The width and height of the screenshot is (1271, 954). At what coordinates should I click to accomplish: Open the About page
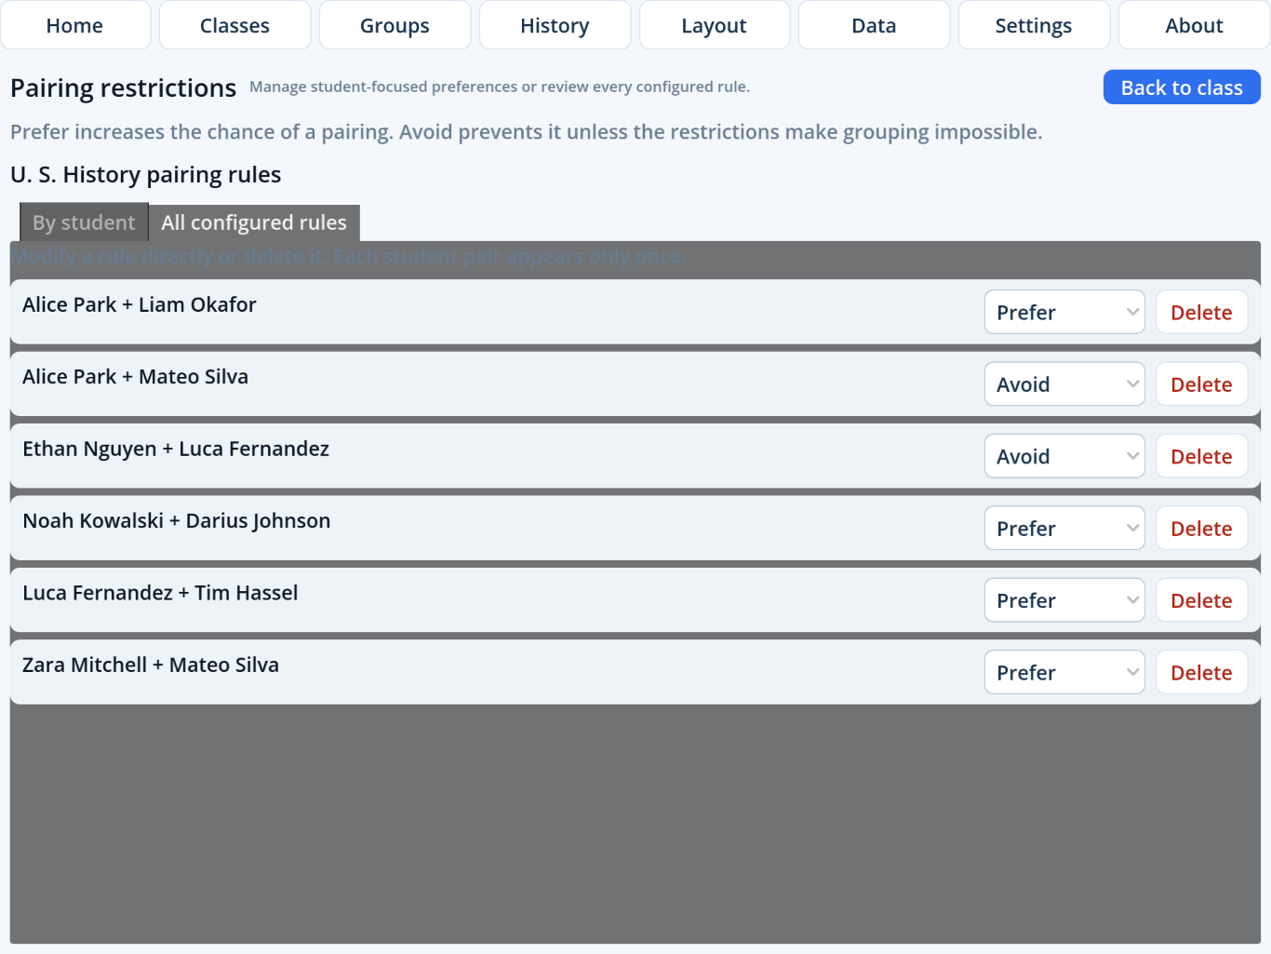[x=1194, y=25]
